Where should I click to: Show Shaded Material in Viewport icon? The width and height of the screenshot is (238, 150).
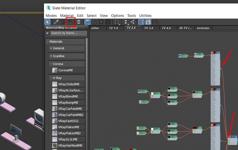[x=101, y=22]
